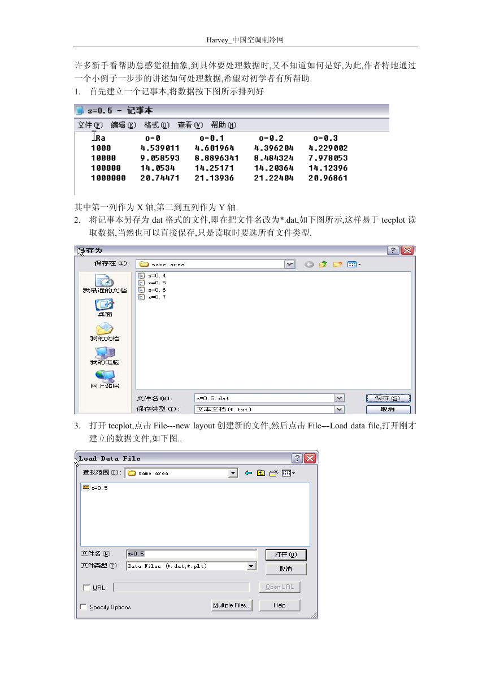Open the 查看 menu in Notepad
491x694 pixels.
189,125
